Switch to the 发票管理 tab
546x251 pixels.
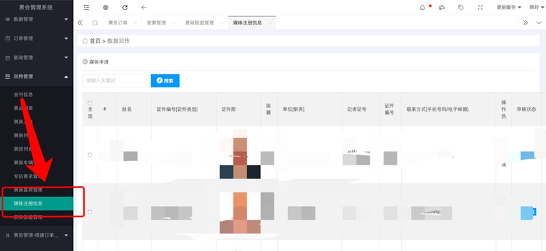tap(156, 23)
